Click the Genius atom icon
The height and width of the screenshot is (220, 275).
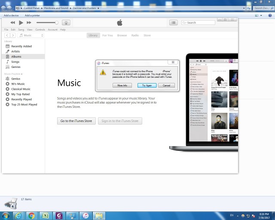coord(7,79)
